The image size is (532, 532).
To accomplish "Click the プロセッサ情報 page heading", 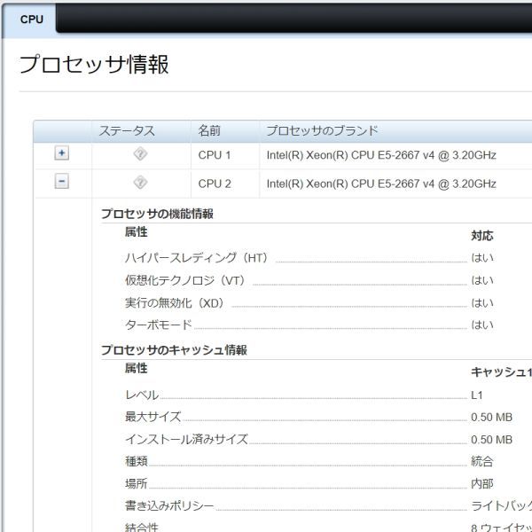I will [94, 65].
